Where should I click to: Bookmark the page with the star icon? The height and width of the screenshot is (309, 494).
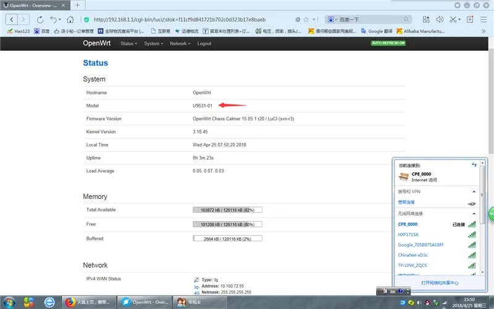306,20
